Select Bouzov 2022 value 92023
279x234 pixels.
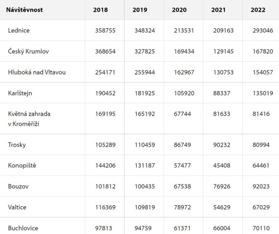(x=261, y=186)
